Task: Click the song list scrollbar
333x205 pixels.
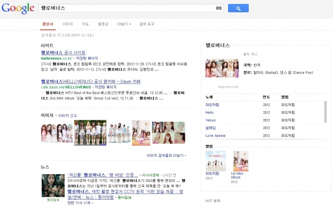Action: (325, 112)
